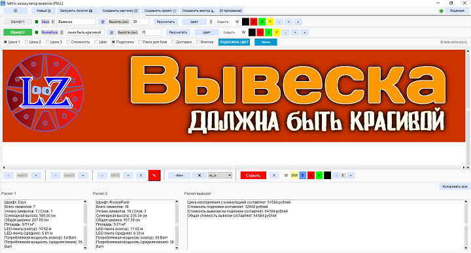Pick the WW warm white swatch
Viewport: 471px width, 253px height.
click(294, 175)
